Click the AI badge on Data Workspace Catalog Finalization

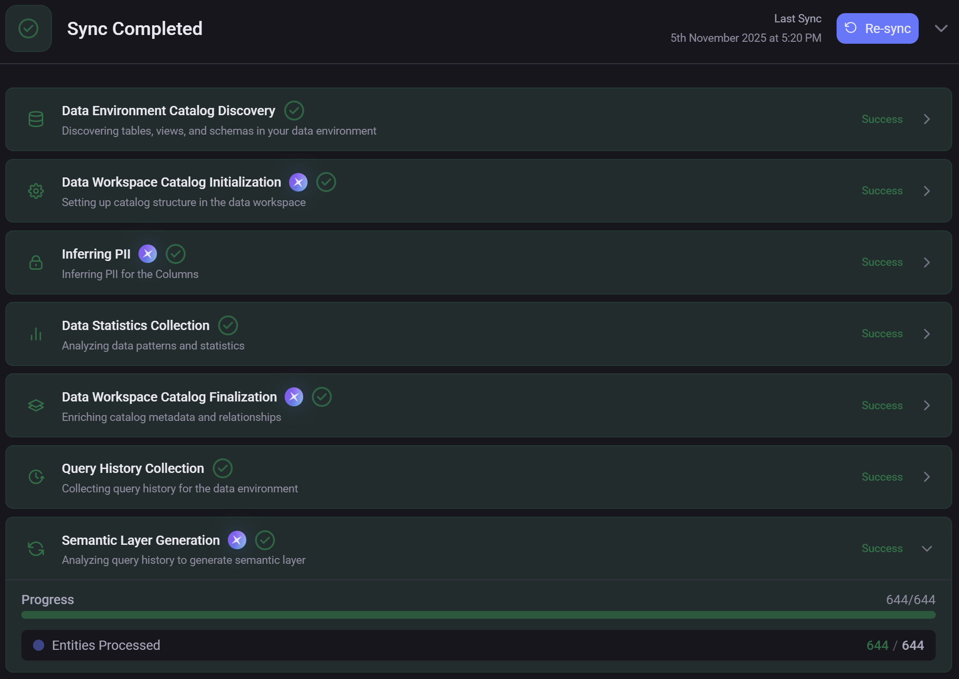[x=293, y=397]
